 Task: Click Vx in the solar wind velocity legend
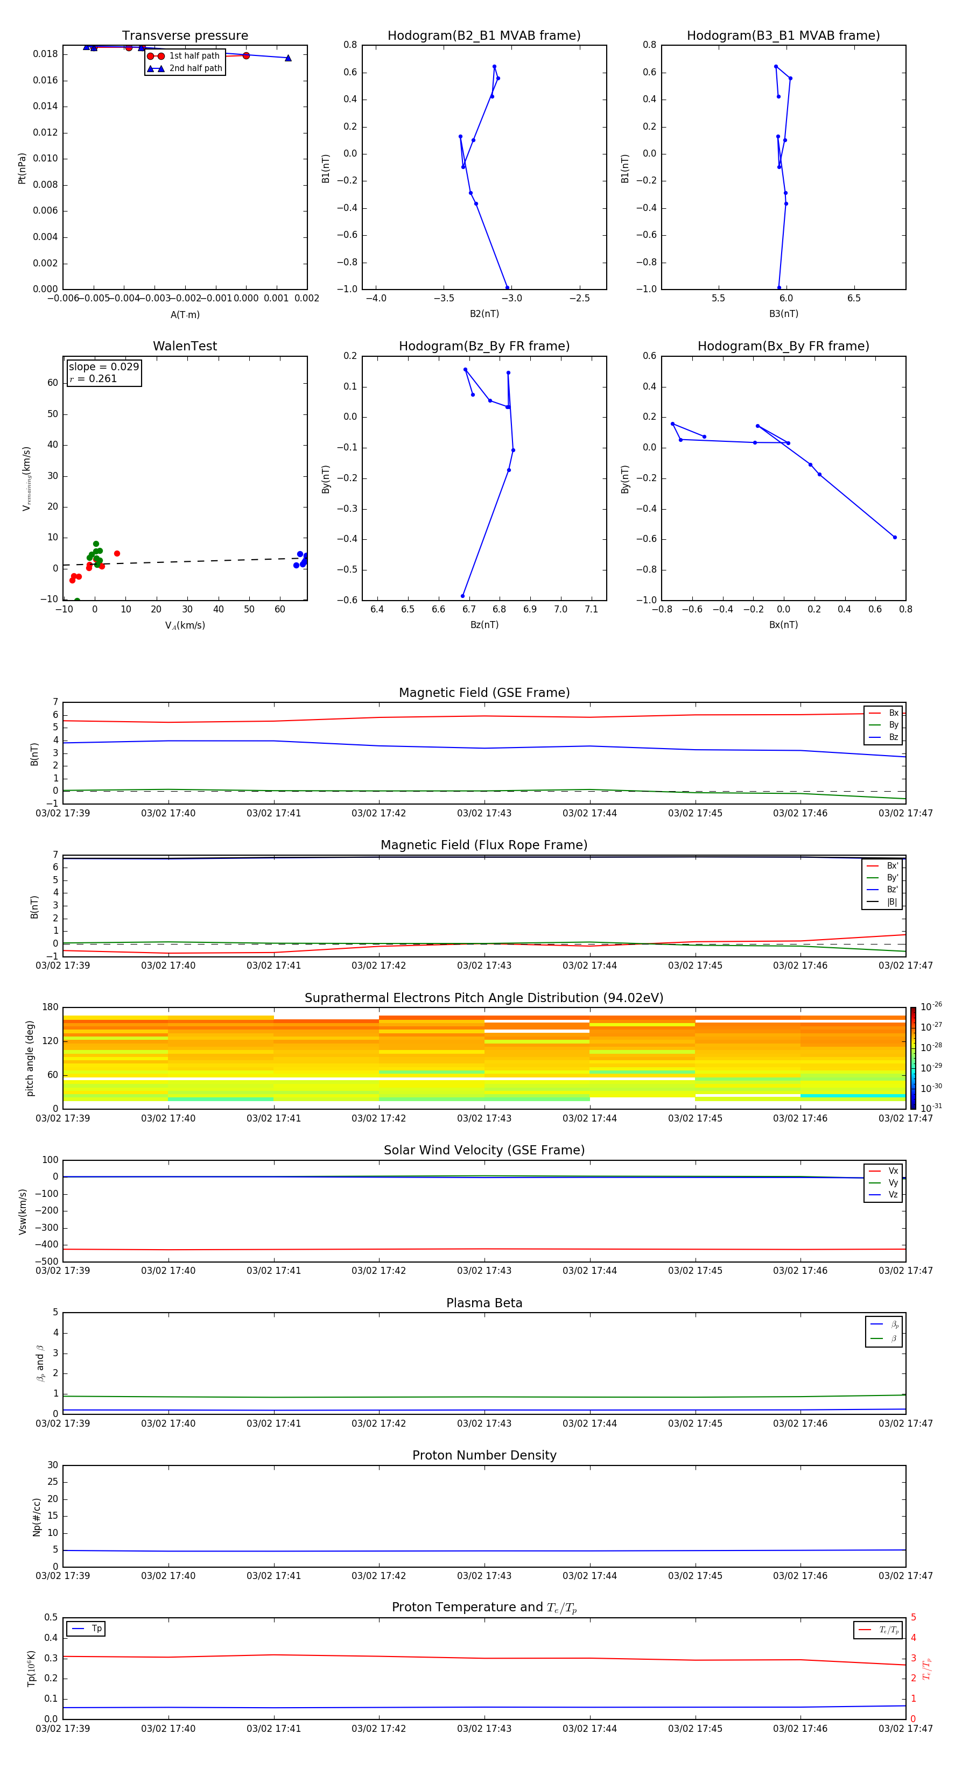[x=883, y=1172]
